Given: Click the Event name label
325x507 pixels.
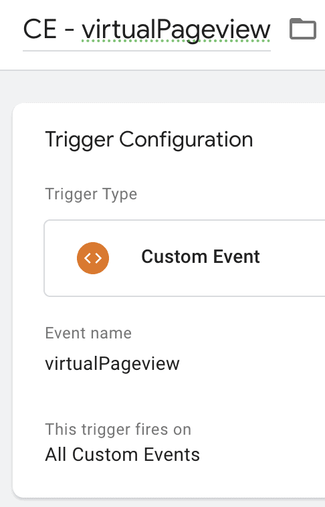Looking at the screenshot, I should [88, 333].
